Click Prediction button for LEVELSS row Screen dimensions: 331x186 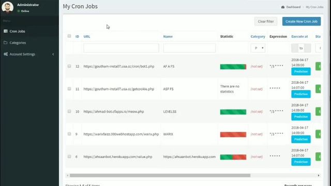pos(301,117)
